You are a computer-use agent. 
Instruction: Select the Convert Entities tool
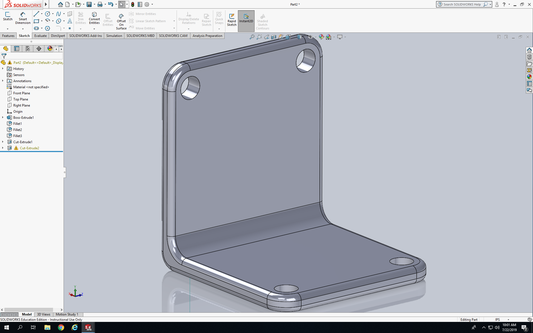[x=94, y=18]
